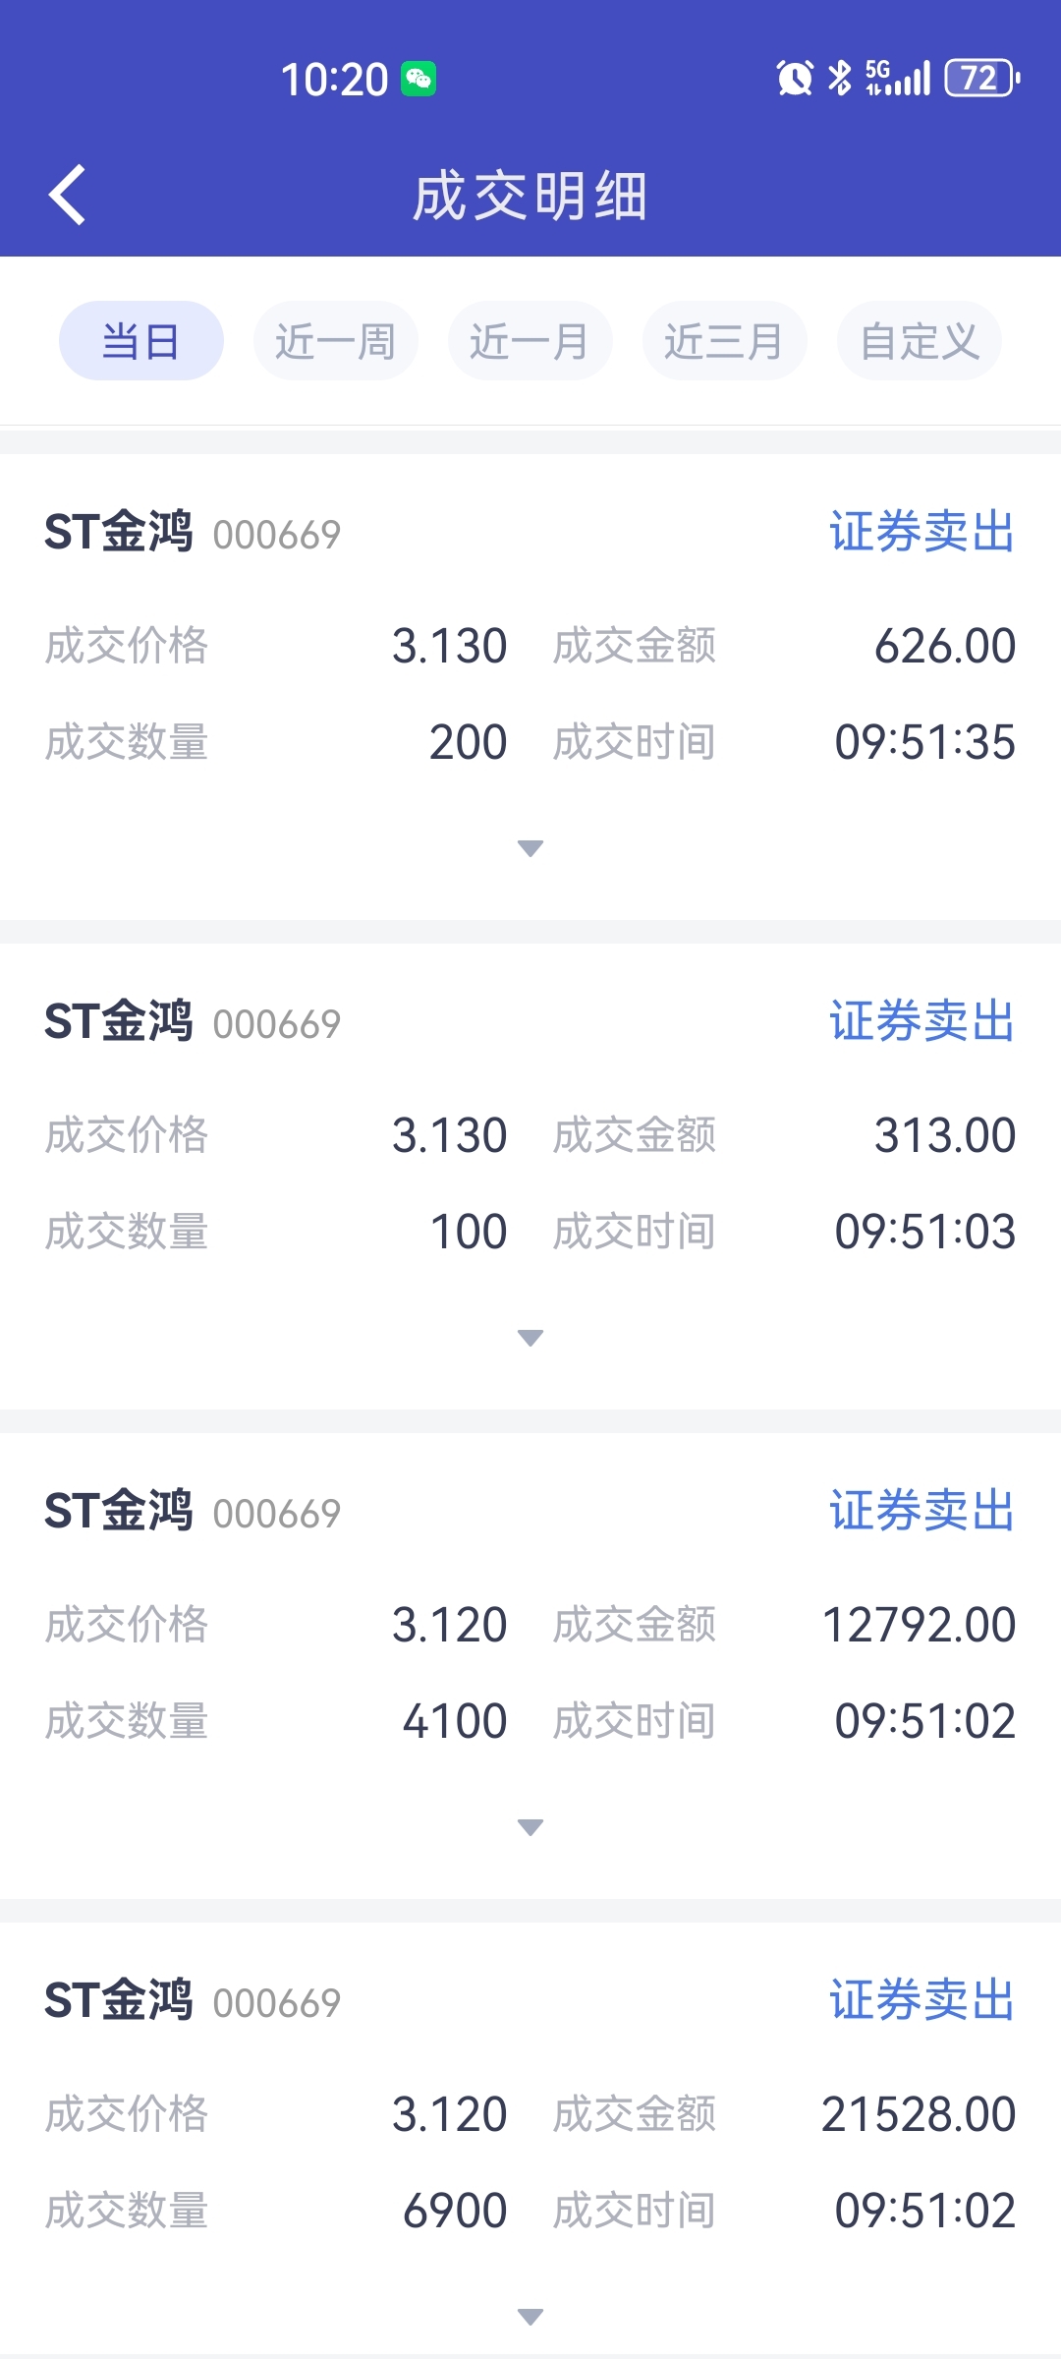Screen dimensions: 1061x2359
Task: Switch to the 近一周 tab
Action: coord(335,341)
